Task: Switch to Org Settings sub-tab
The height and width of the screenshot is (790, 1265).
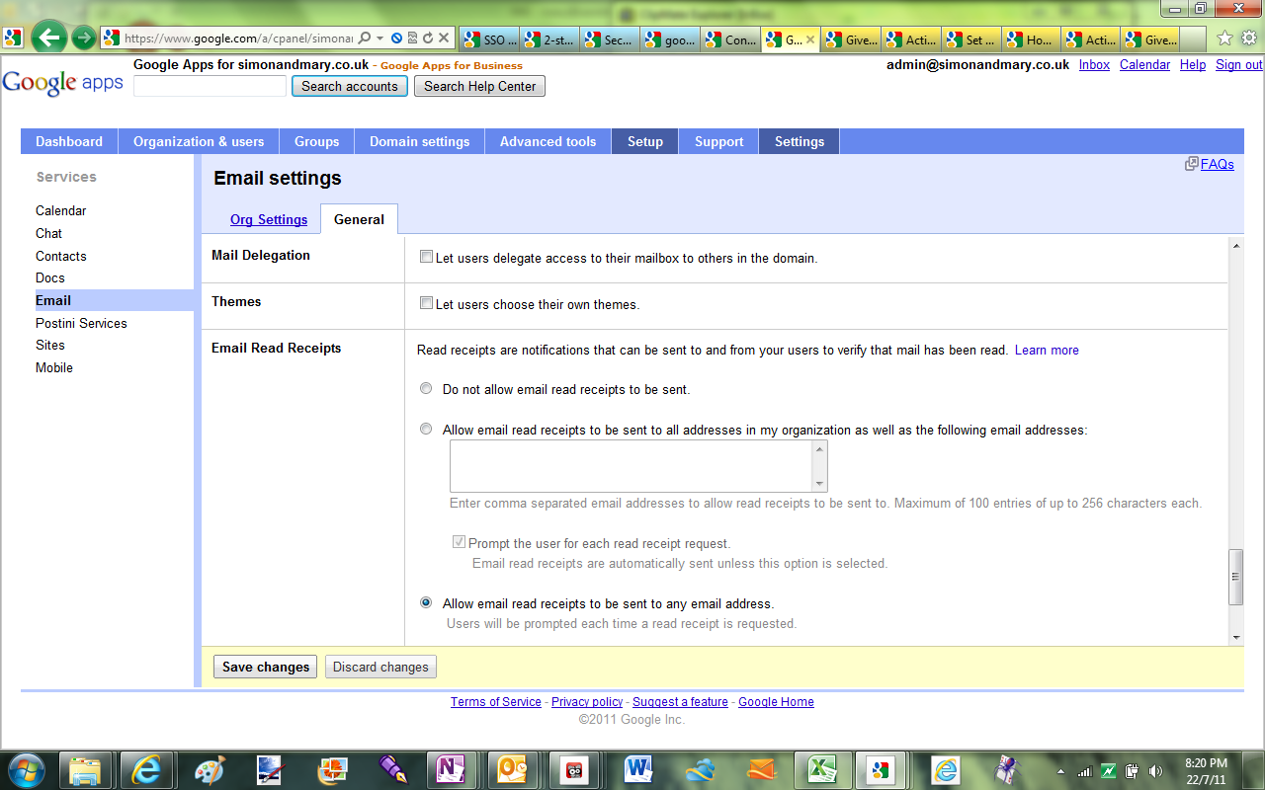Action: coord(269,219)
